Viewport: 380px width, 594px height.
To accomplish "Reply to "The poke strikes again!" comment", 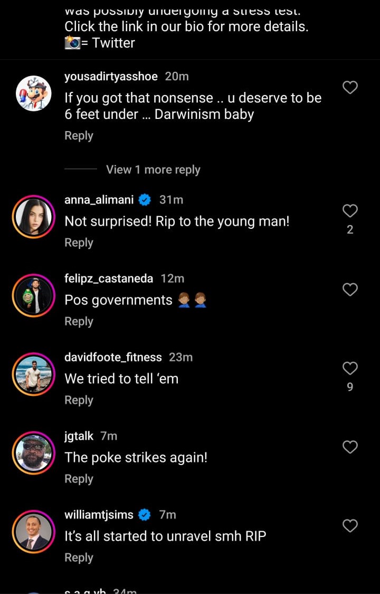I will (79, 479).
